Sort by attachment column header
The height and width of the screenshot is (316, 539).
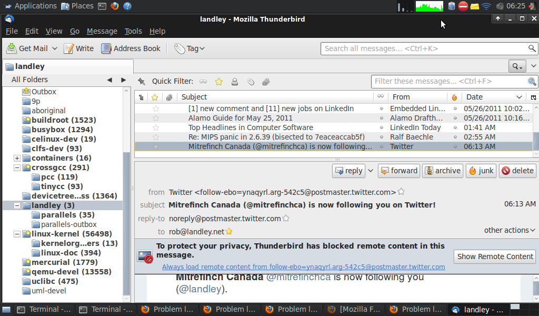[x=169, y=97]
